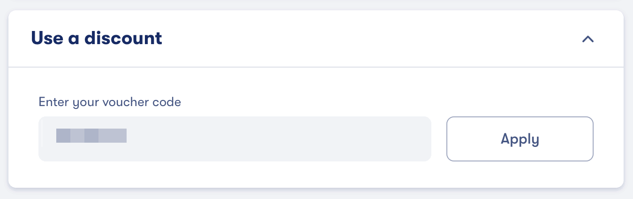
Task: Click the Apply button
Action: pos(520,139)
